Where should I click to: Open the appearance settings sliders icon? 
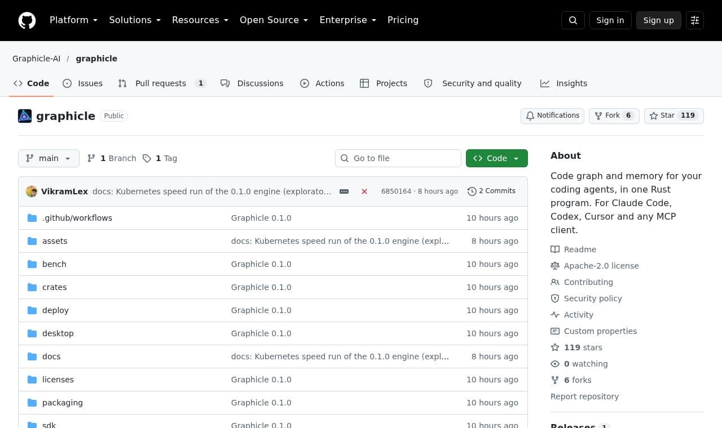point(695,20)
